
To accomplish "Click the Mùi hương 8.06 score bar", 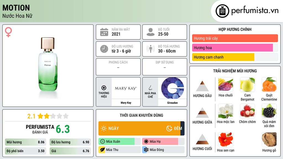I will pos(25,142).
